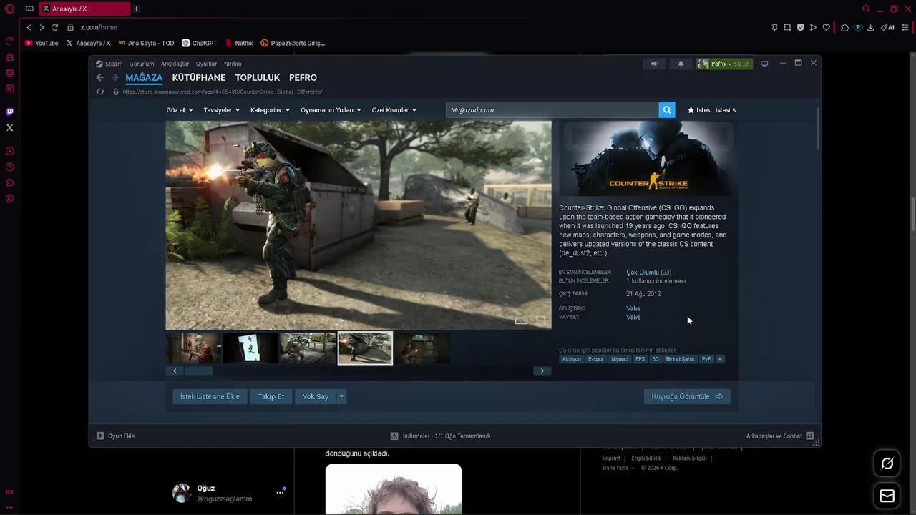Click Oyun Ekle at bottom left
Screen dimensions: 916x515
[x=115, y=436]
